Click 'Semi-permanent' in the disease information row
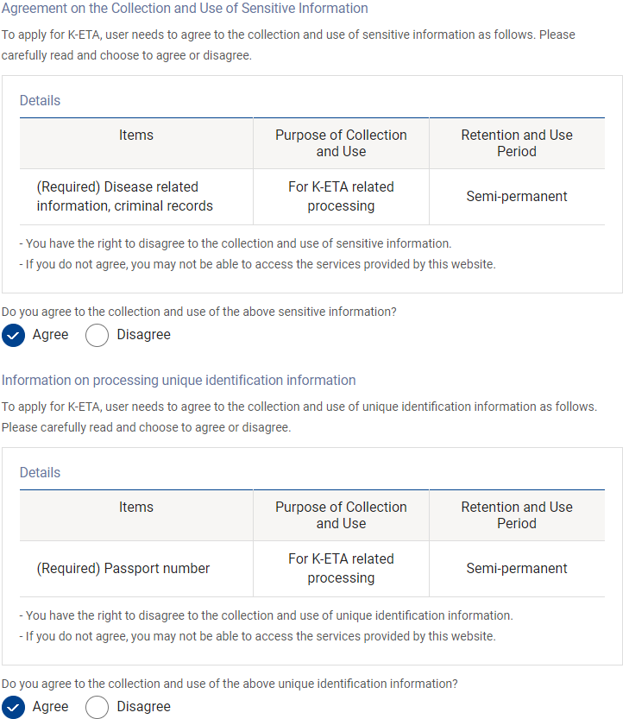The height and width of the screenshot is (719, 629). [517, 197]
